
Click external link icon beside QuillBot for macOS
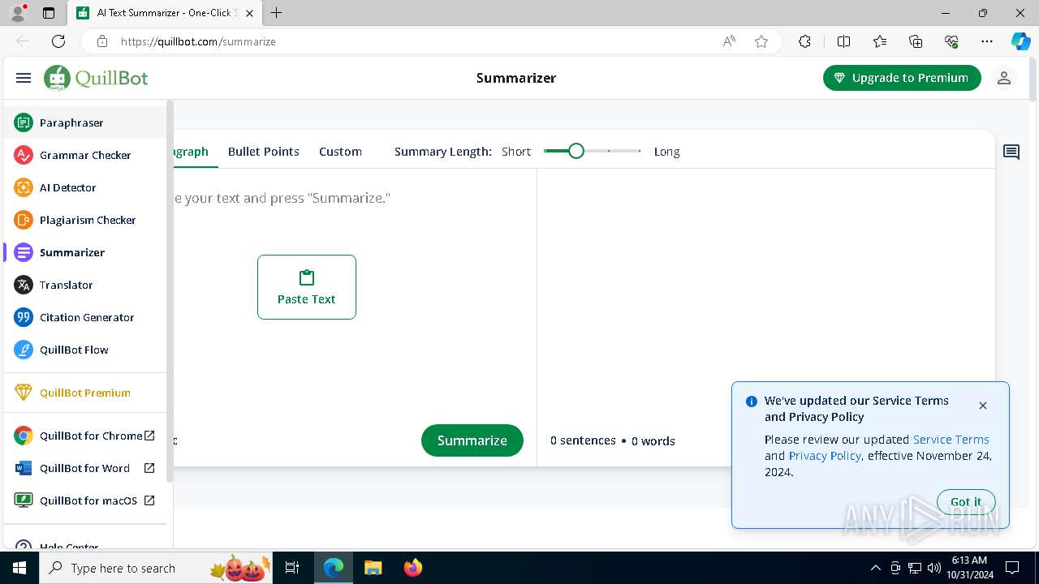tap(149, 500)
